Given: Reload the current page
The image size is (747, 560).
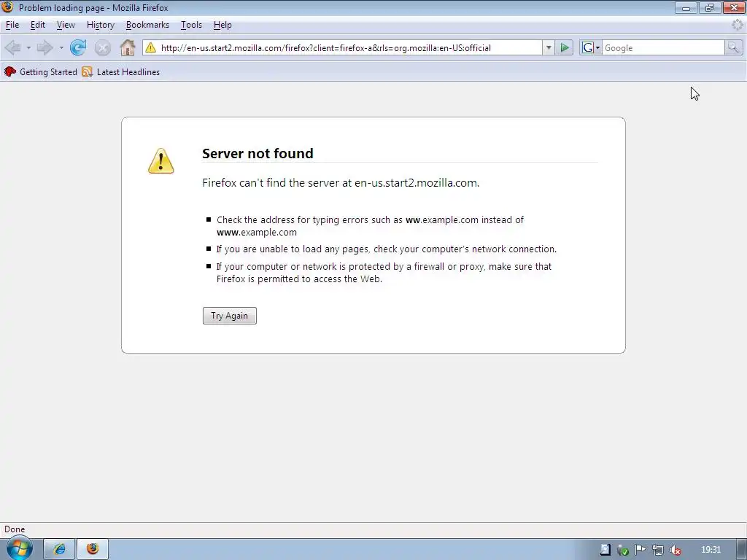Looking at the screenshot, I should (x=78, y=47).
